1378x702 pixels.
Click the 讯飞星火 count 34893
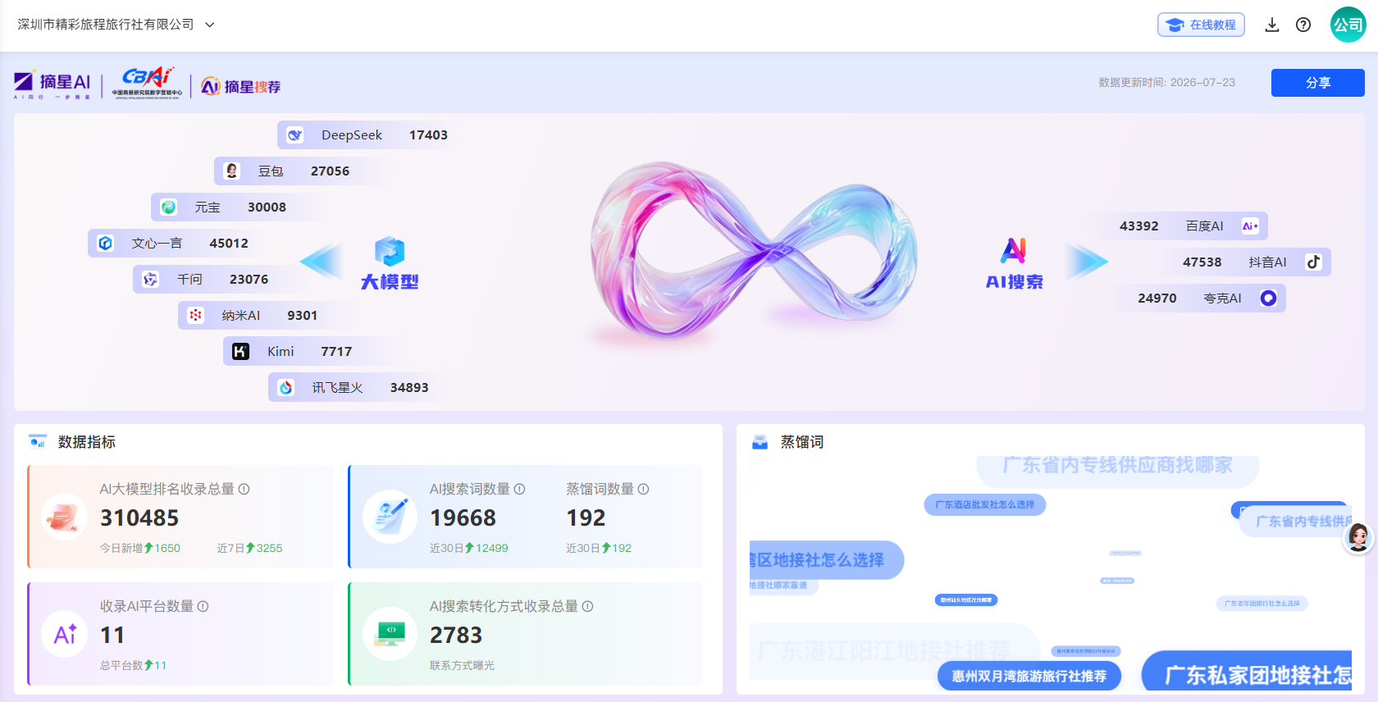point(409,388)
